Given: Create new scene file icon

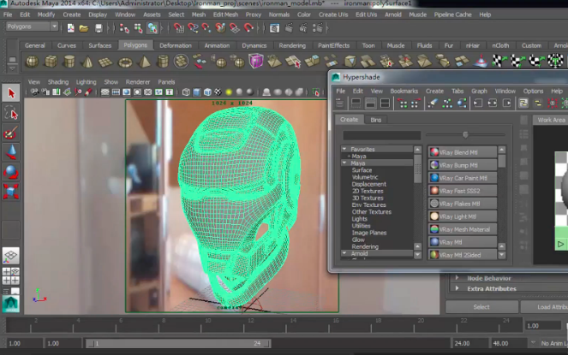Looking at the screenshot, I should (x=70, y=28).
